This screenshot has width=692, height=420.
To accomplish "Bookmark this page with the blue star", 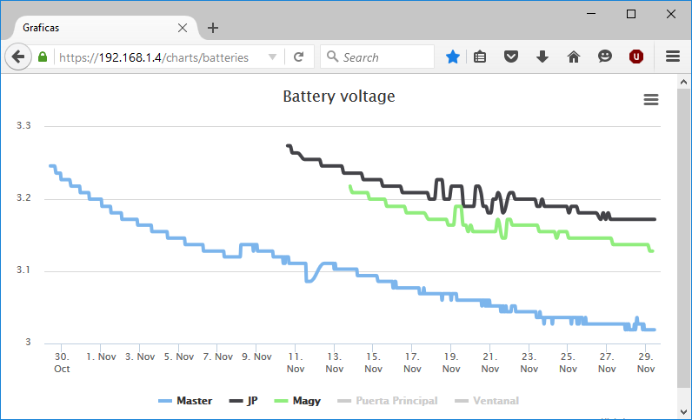I will point(452,57).
